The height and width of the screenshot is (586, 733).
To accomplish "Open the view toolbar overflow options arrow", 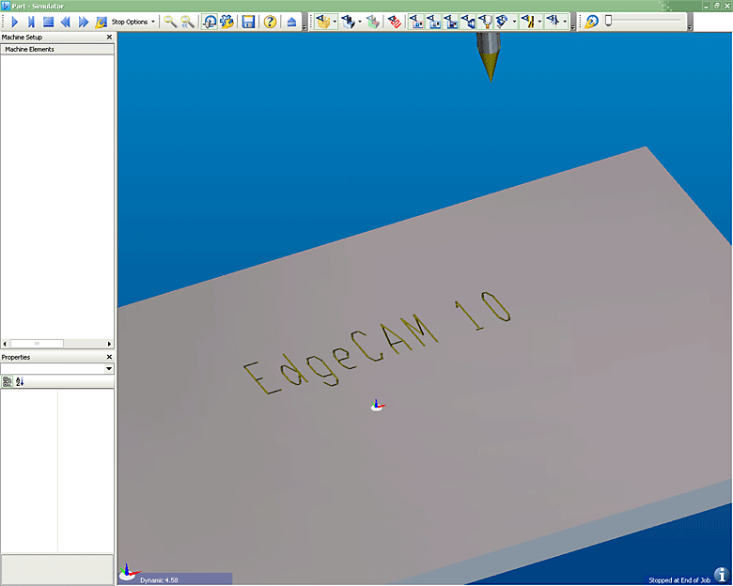I will 573,27.
